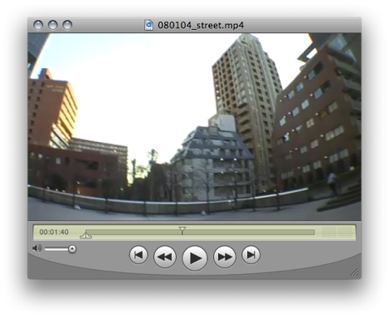The width and height of the screenshot is (389, 317).
Task: Click the 00:01:40 timecode display
Action: [54, 232]
